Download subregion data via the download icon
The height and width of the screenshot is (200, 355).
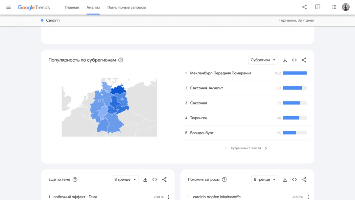click(285, 60)
